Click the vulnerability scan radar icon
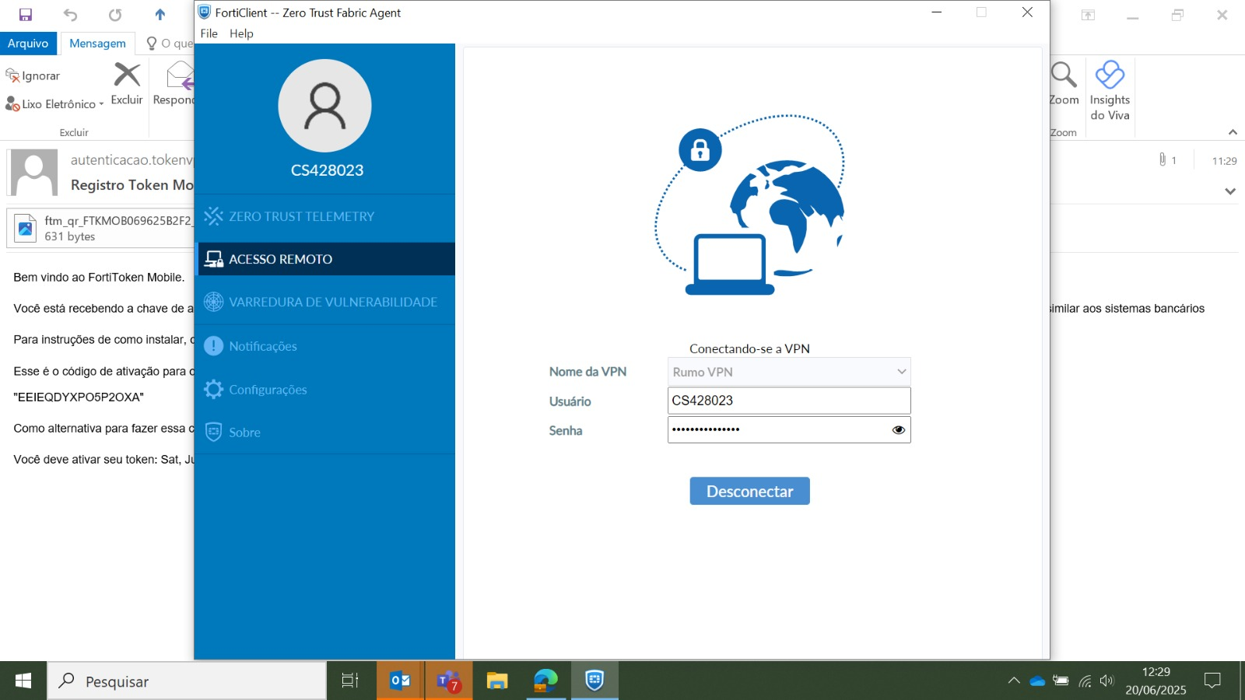 [x=213, y=302]
